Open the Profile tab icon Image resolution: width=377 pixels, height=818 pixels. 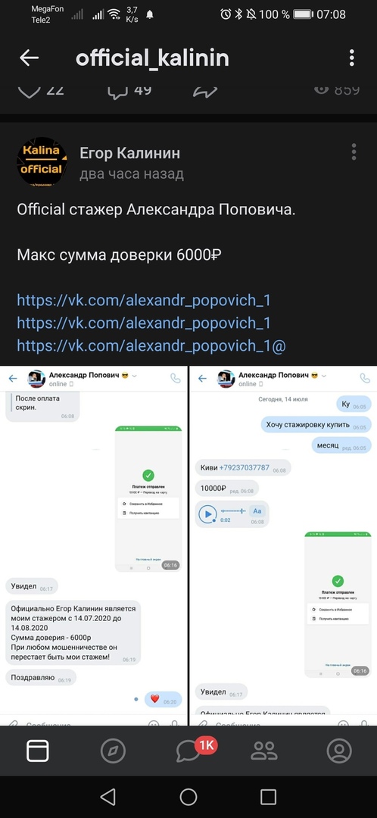[339, 751]
